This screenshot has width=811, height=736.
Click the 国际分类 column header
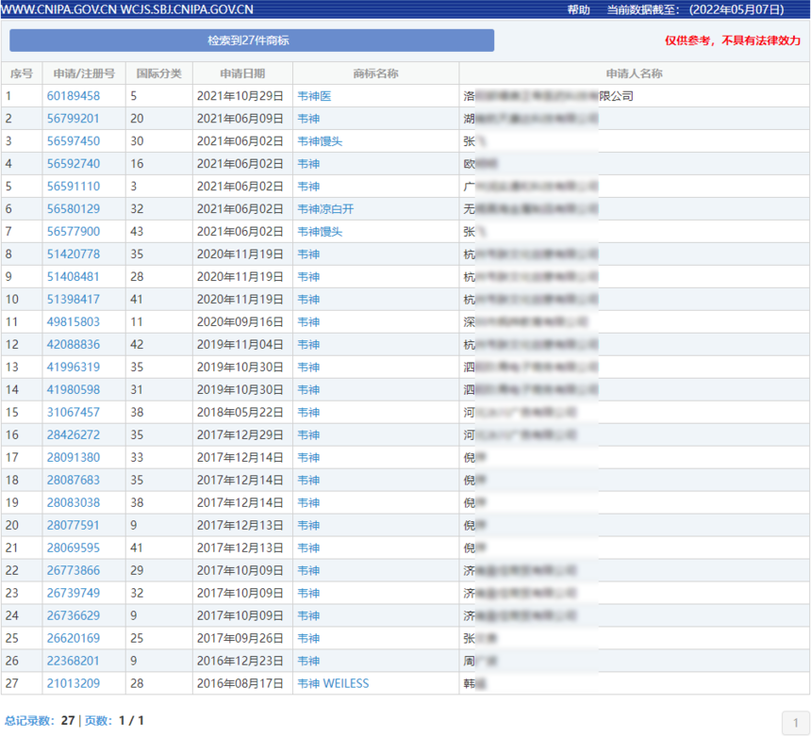158,74
